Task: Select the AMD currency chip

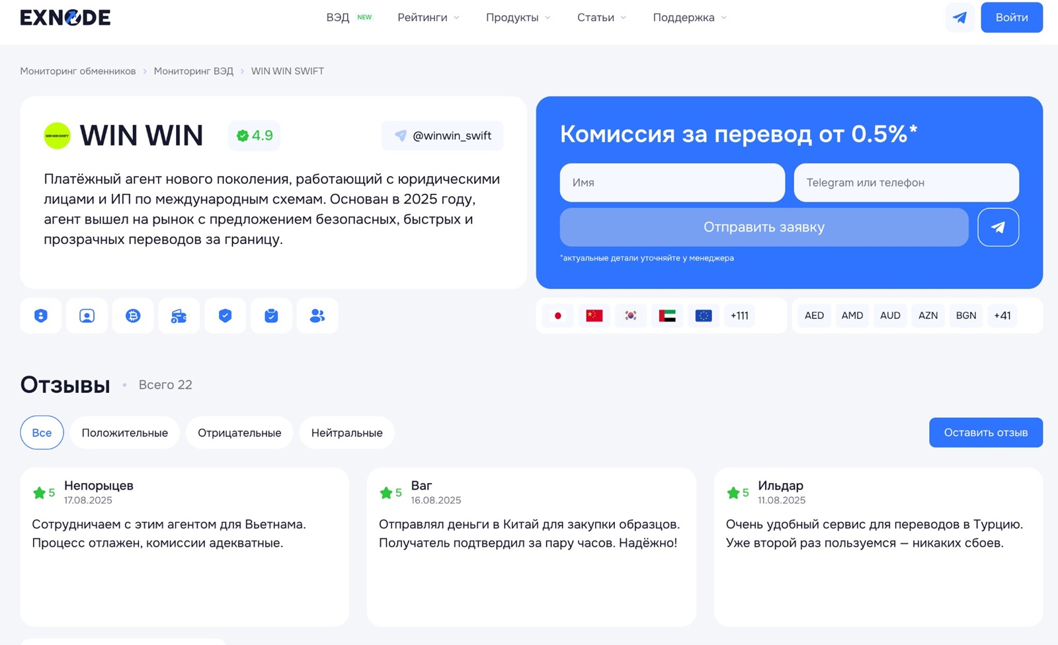Action: point(852,316)
